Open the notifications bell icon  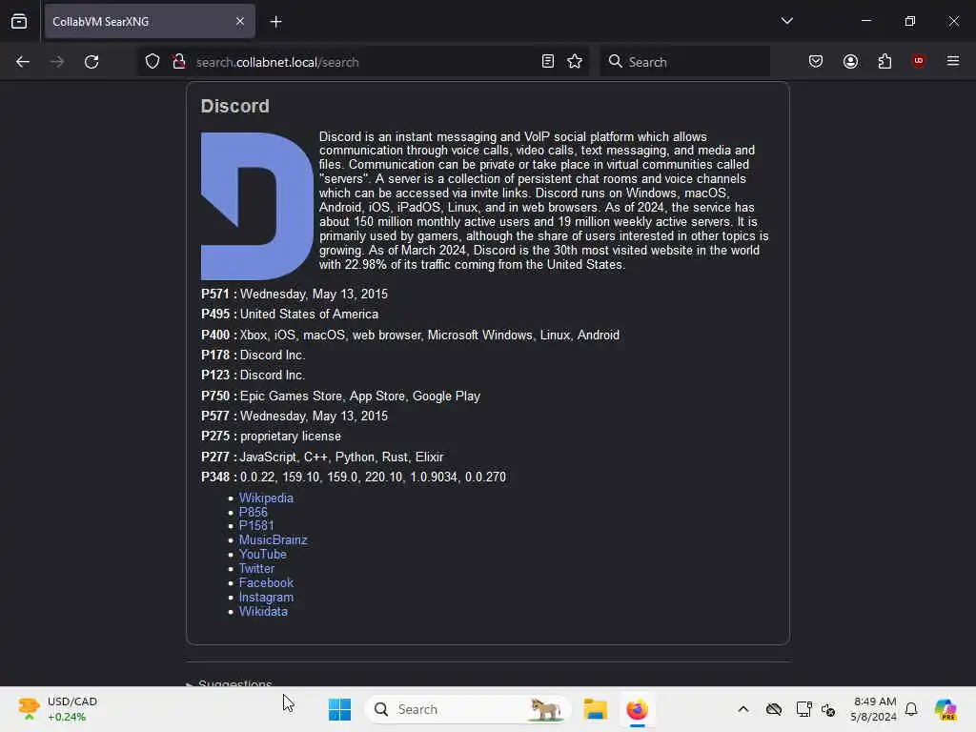pos(911,709)
